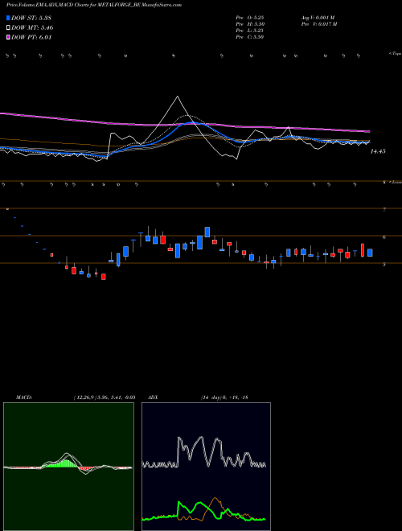Click the price axis label 7
The image size is (402, 531).
click(384, 210)
